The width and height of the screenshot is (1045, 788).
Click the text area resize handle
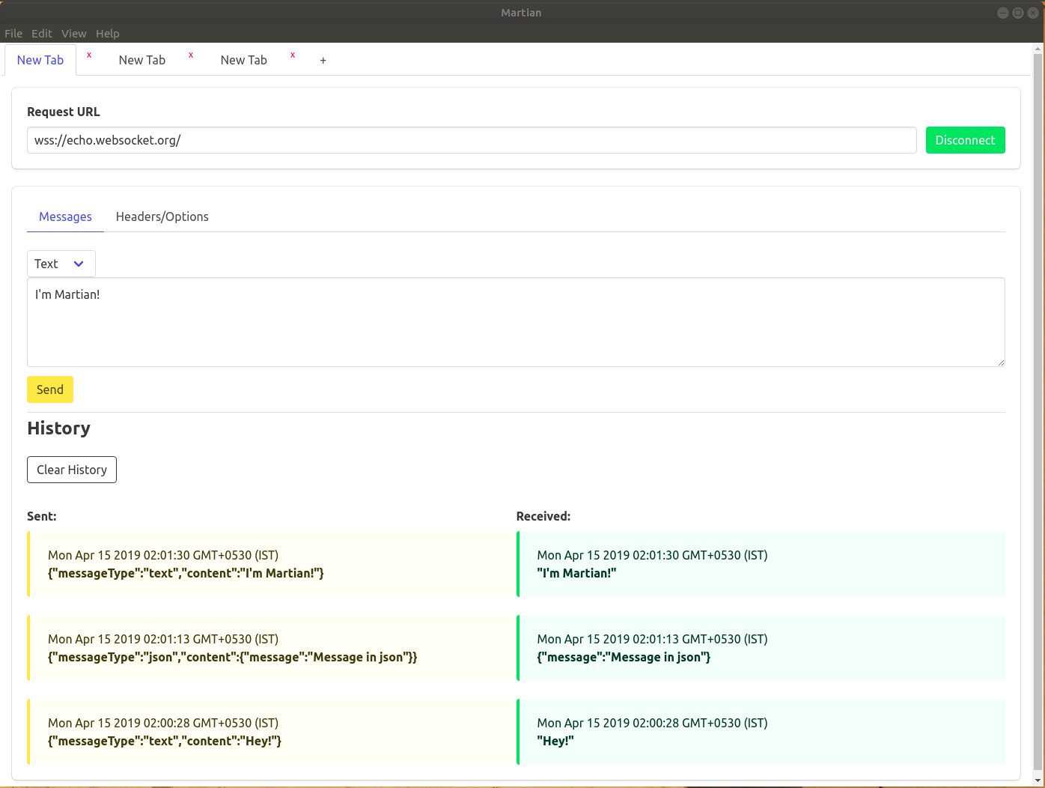coord(1001,363)
